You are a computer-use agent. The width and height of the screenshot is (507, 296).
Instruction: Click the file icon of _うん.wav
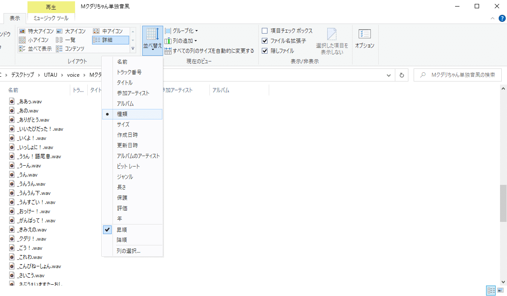pyautogui.click(x=12, y=174)
